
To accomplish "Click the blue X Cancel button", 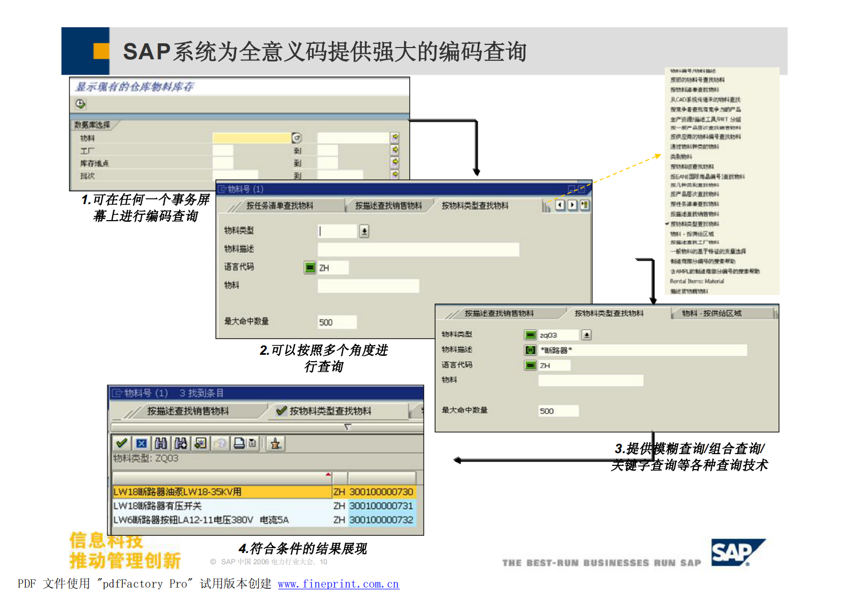I will 141,443.
